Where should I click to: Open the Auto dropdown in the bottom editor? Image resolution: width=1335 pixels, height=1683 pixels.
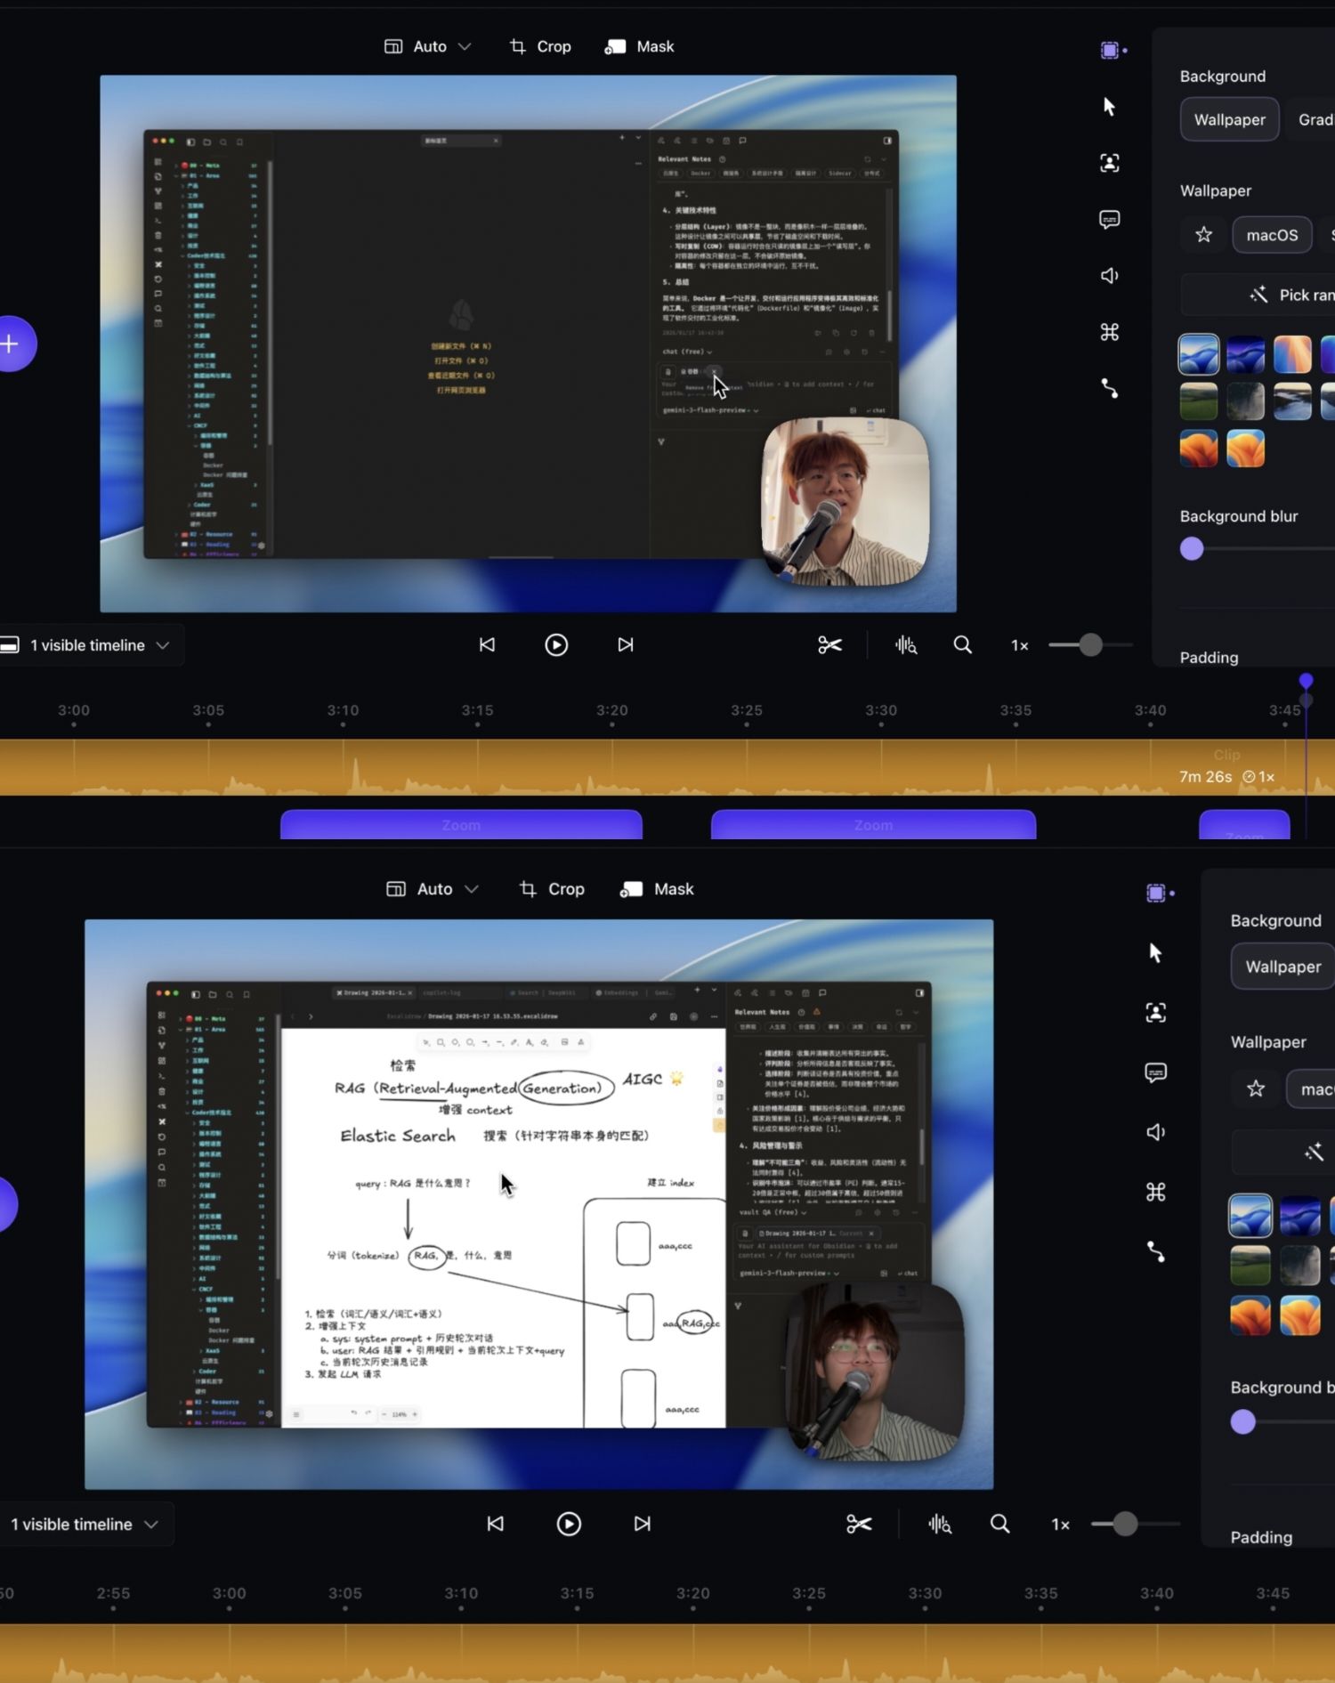(433, 889)
